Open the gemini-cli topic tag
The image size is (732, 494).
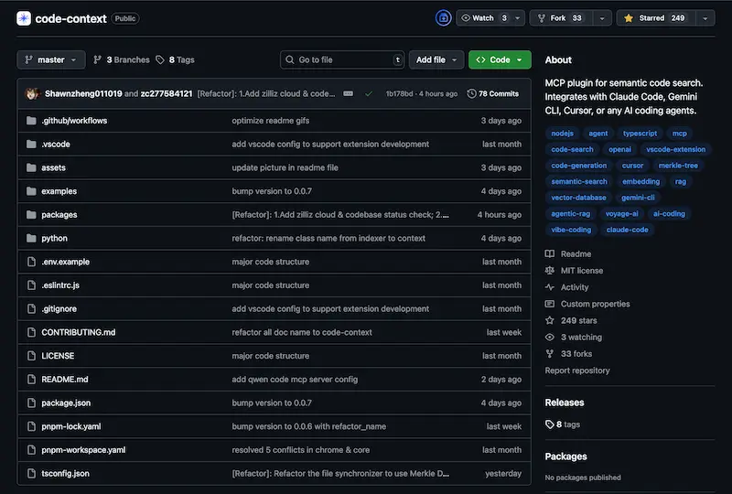[638, 198]
